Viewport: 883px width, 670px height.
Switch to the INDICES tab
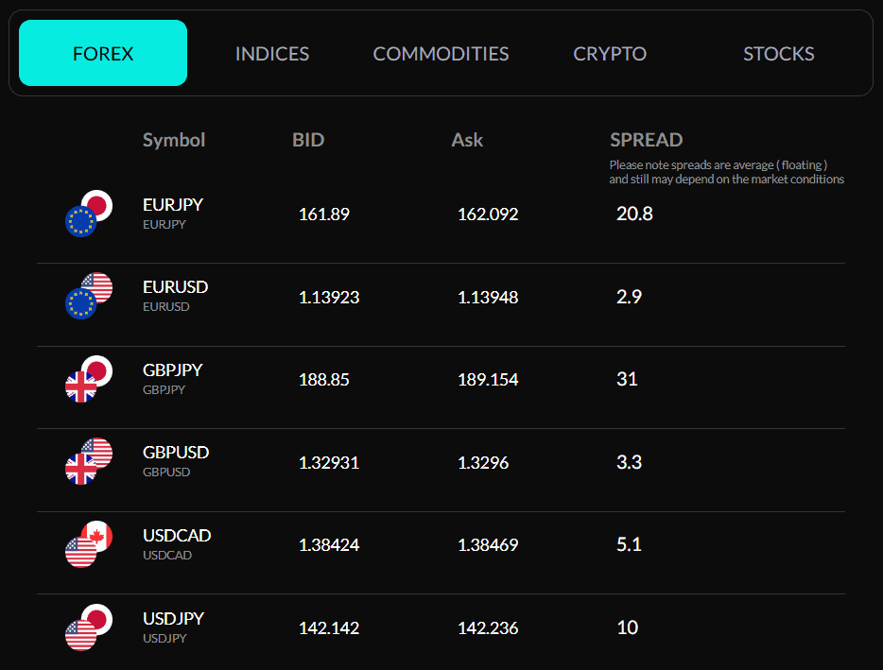(x=272, y=54)
